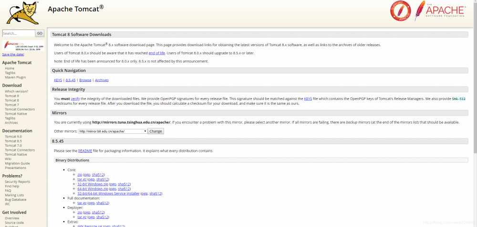Click the end of life link
477x227 pixels.
pos(156,53)
